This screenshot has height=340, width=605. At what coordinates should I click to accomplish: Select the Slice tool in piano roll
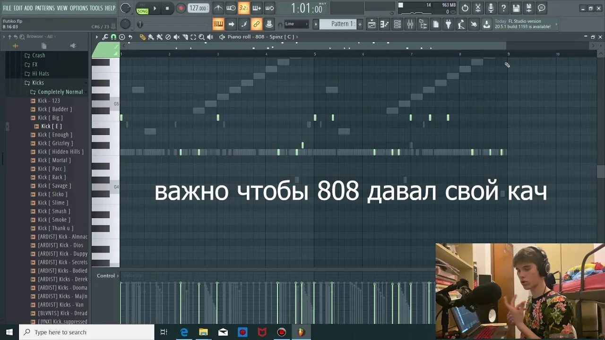click(185, 37)
